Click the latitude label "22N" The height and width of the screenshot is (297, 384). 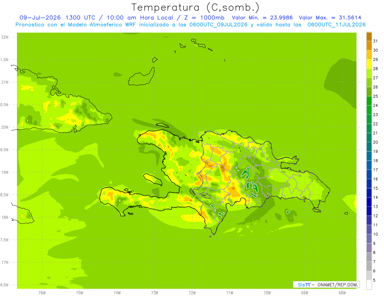(x=4, y=37)
